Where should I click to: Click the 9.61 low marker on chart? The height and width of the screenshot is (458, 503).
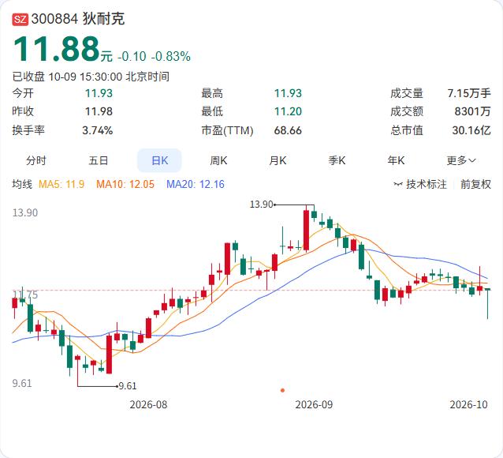[128, 385]
